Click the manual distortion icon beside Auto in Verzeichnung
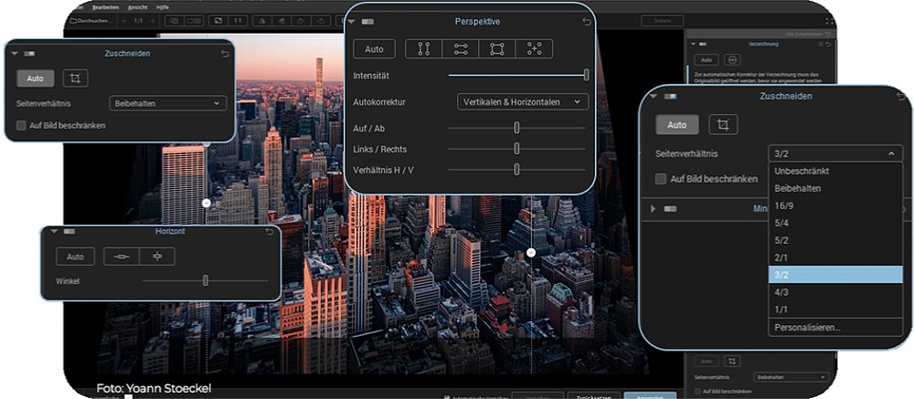This screenshot has height=399, width=914. 733,59
